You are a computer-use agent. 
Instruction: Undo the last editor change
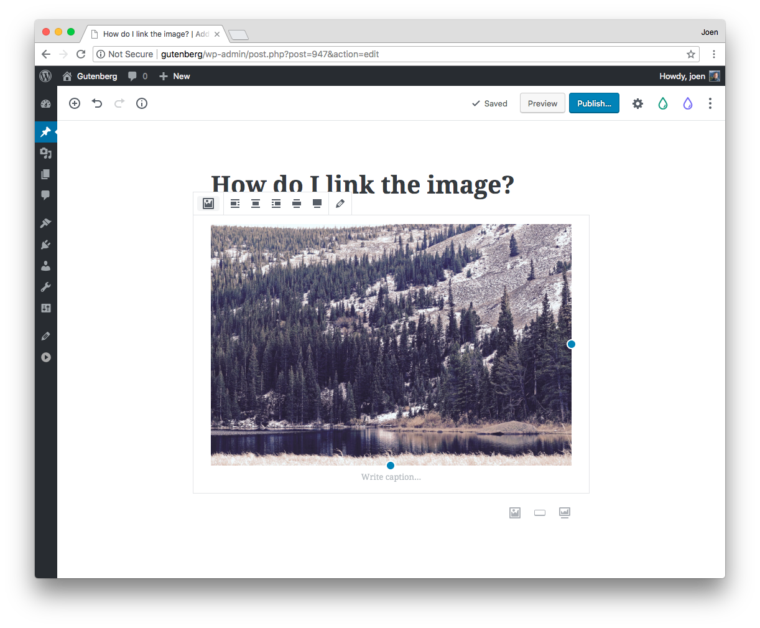tap(97, 103)
